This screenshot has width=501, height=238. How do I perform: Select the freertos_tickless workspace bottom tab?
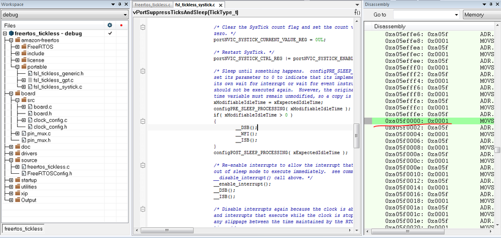(23, 229)
